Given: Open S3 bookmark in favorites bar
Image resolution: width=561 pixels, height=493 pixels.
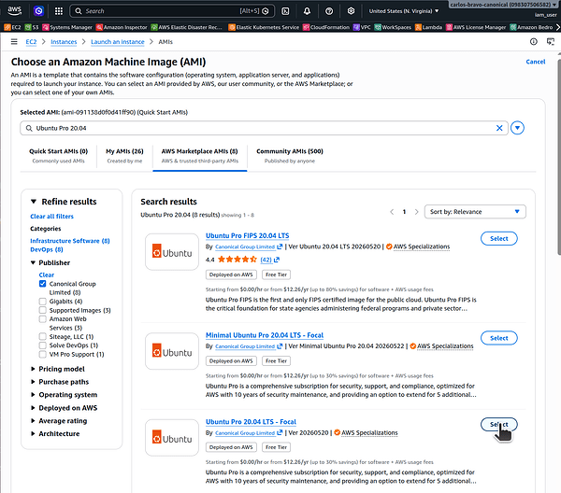Looking at the screenshot, I should [32, 27].
